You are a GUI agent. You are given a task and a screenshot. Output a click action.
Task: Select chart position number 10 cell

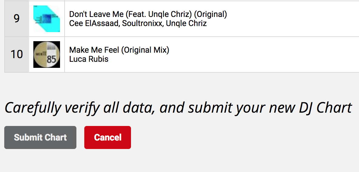[17, 55]
